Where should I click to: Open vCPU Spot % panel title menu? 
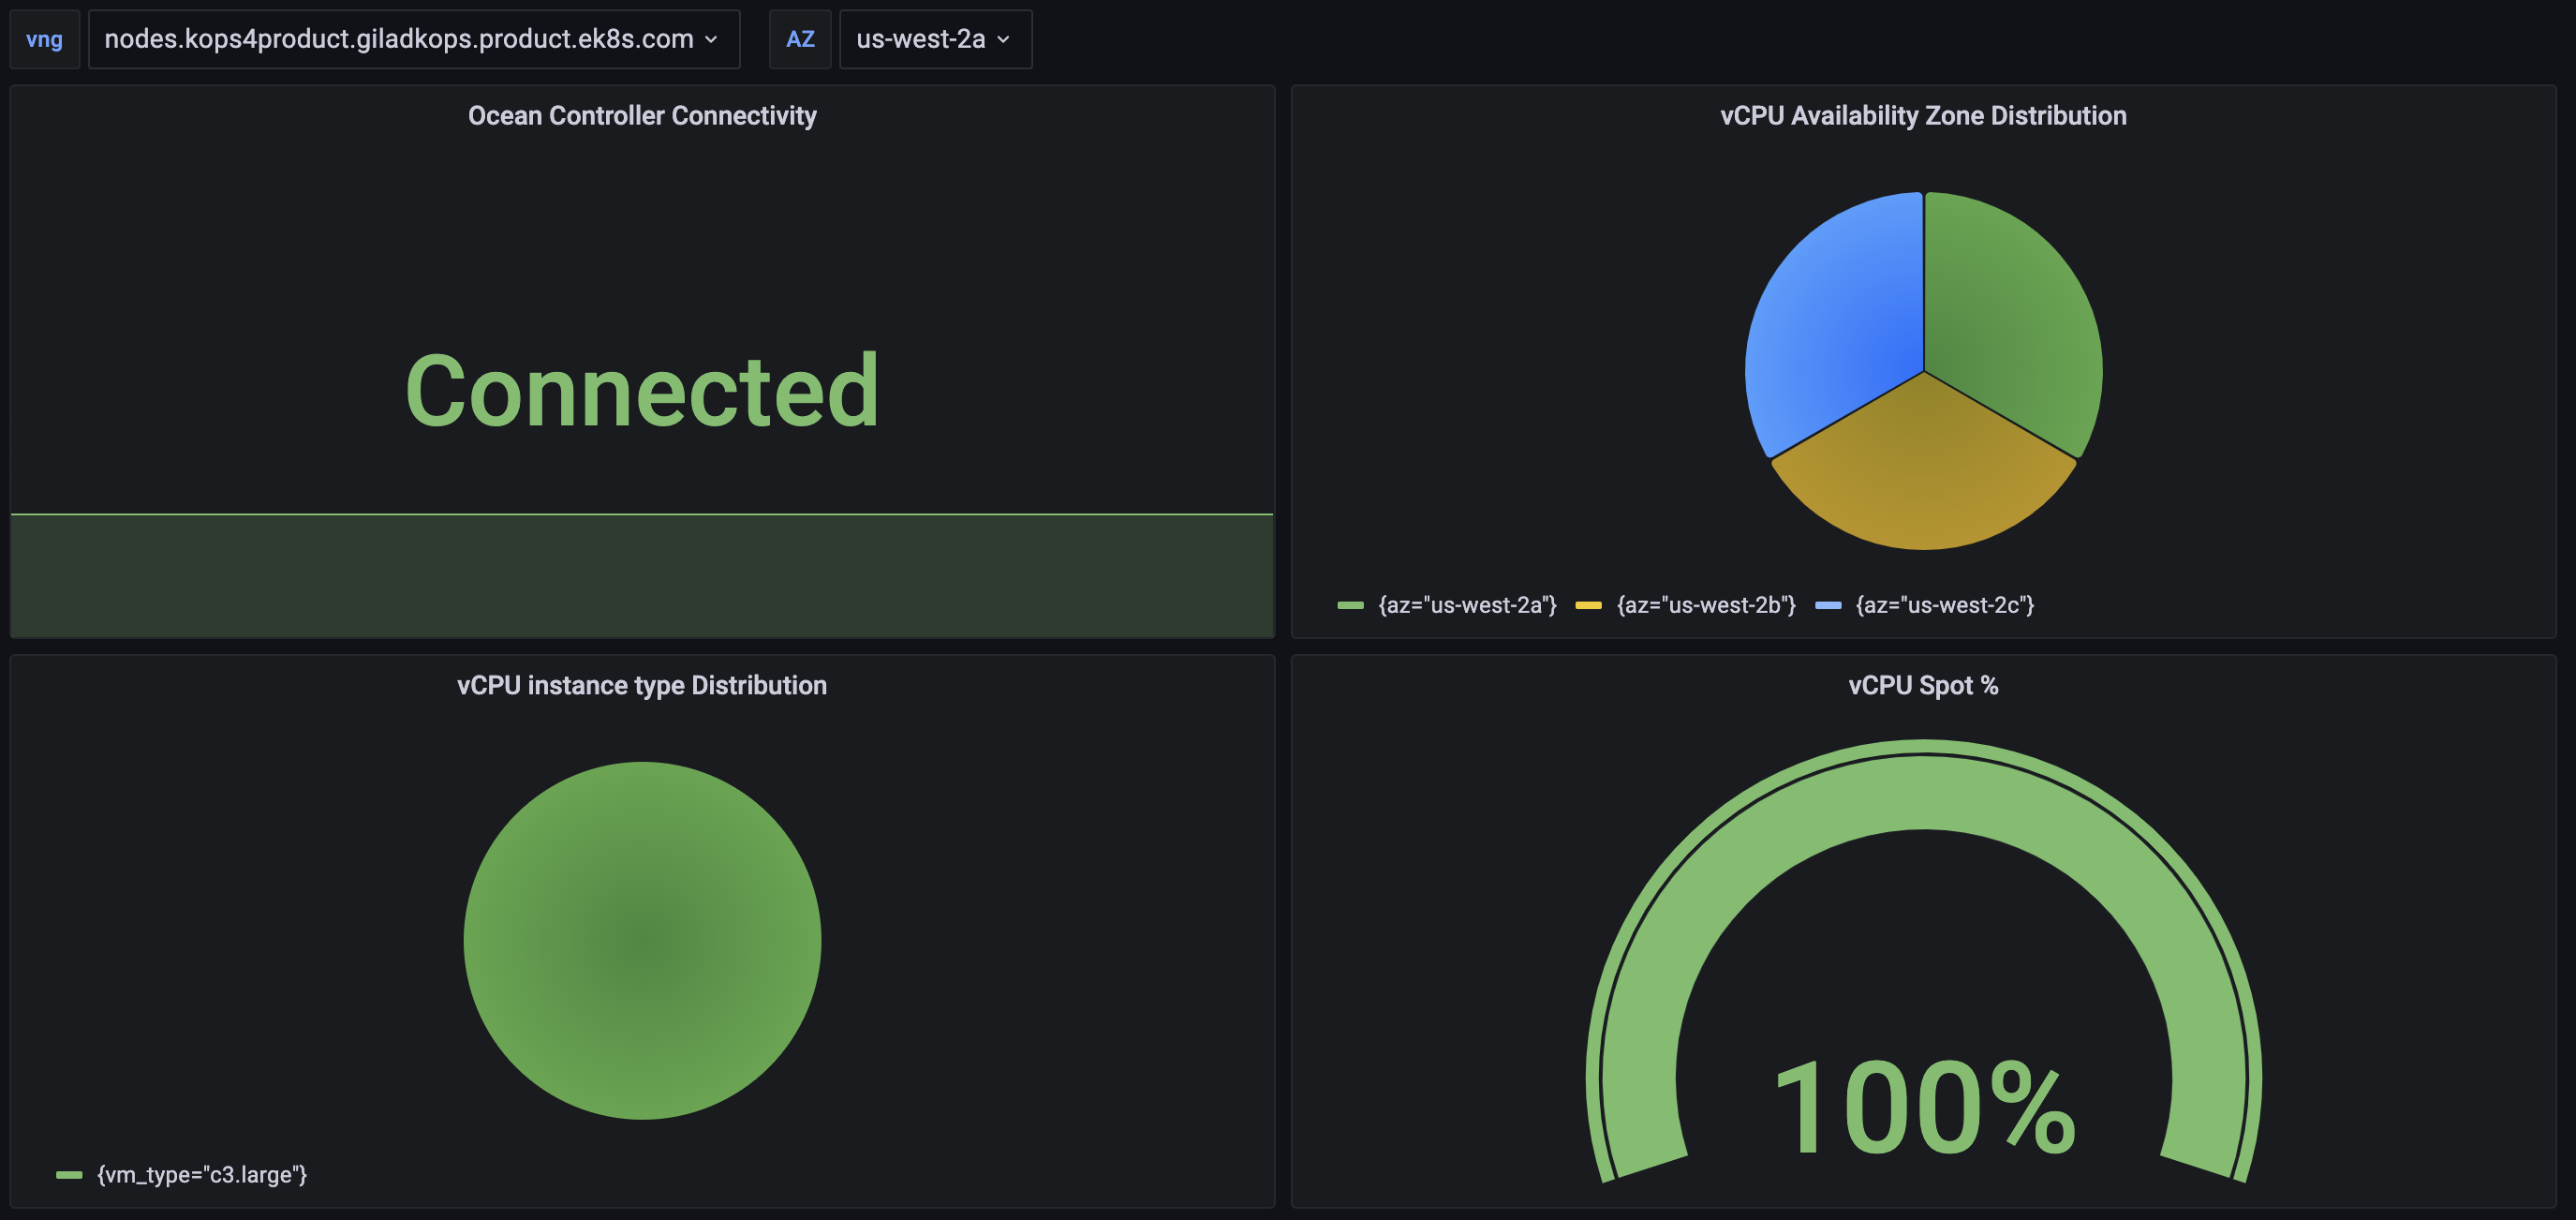[1922, 686]
